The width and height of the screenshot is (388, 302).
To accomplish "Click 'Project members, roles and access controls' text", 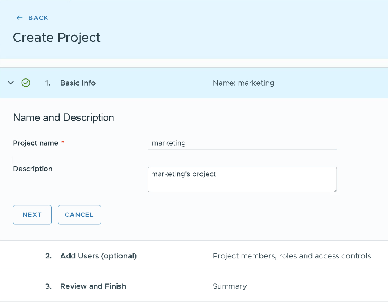I will tap(292, 256).
